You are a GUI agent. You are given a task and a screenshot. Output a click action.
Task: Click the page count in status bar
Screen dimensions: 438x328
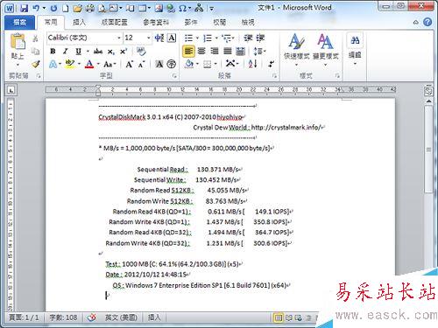[24, 318]
